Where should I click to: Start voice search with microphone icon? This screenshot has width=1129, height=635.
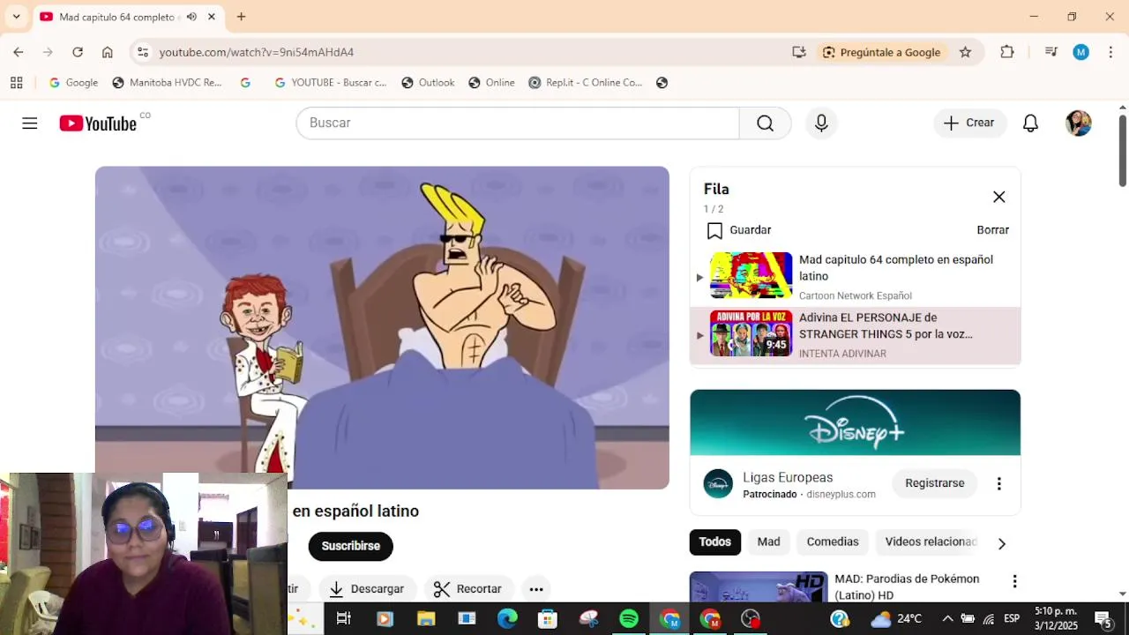click(x=821, y=123)
